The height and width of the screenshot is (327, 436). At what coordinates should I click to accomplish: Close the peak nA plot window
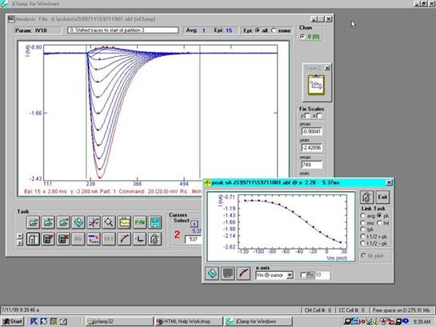click(389, 182)
